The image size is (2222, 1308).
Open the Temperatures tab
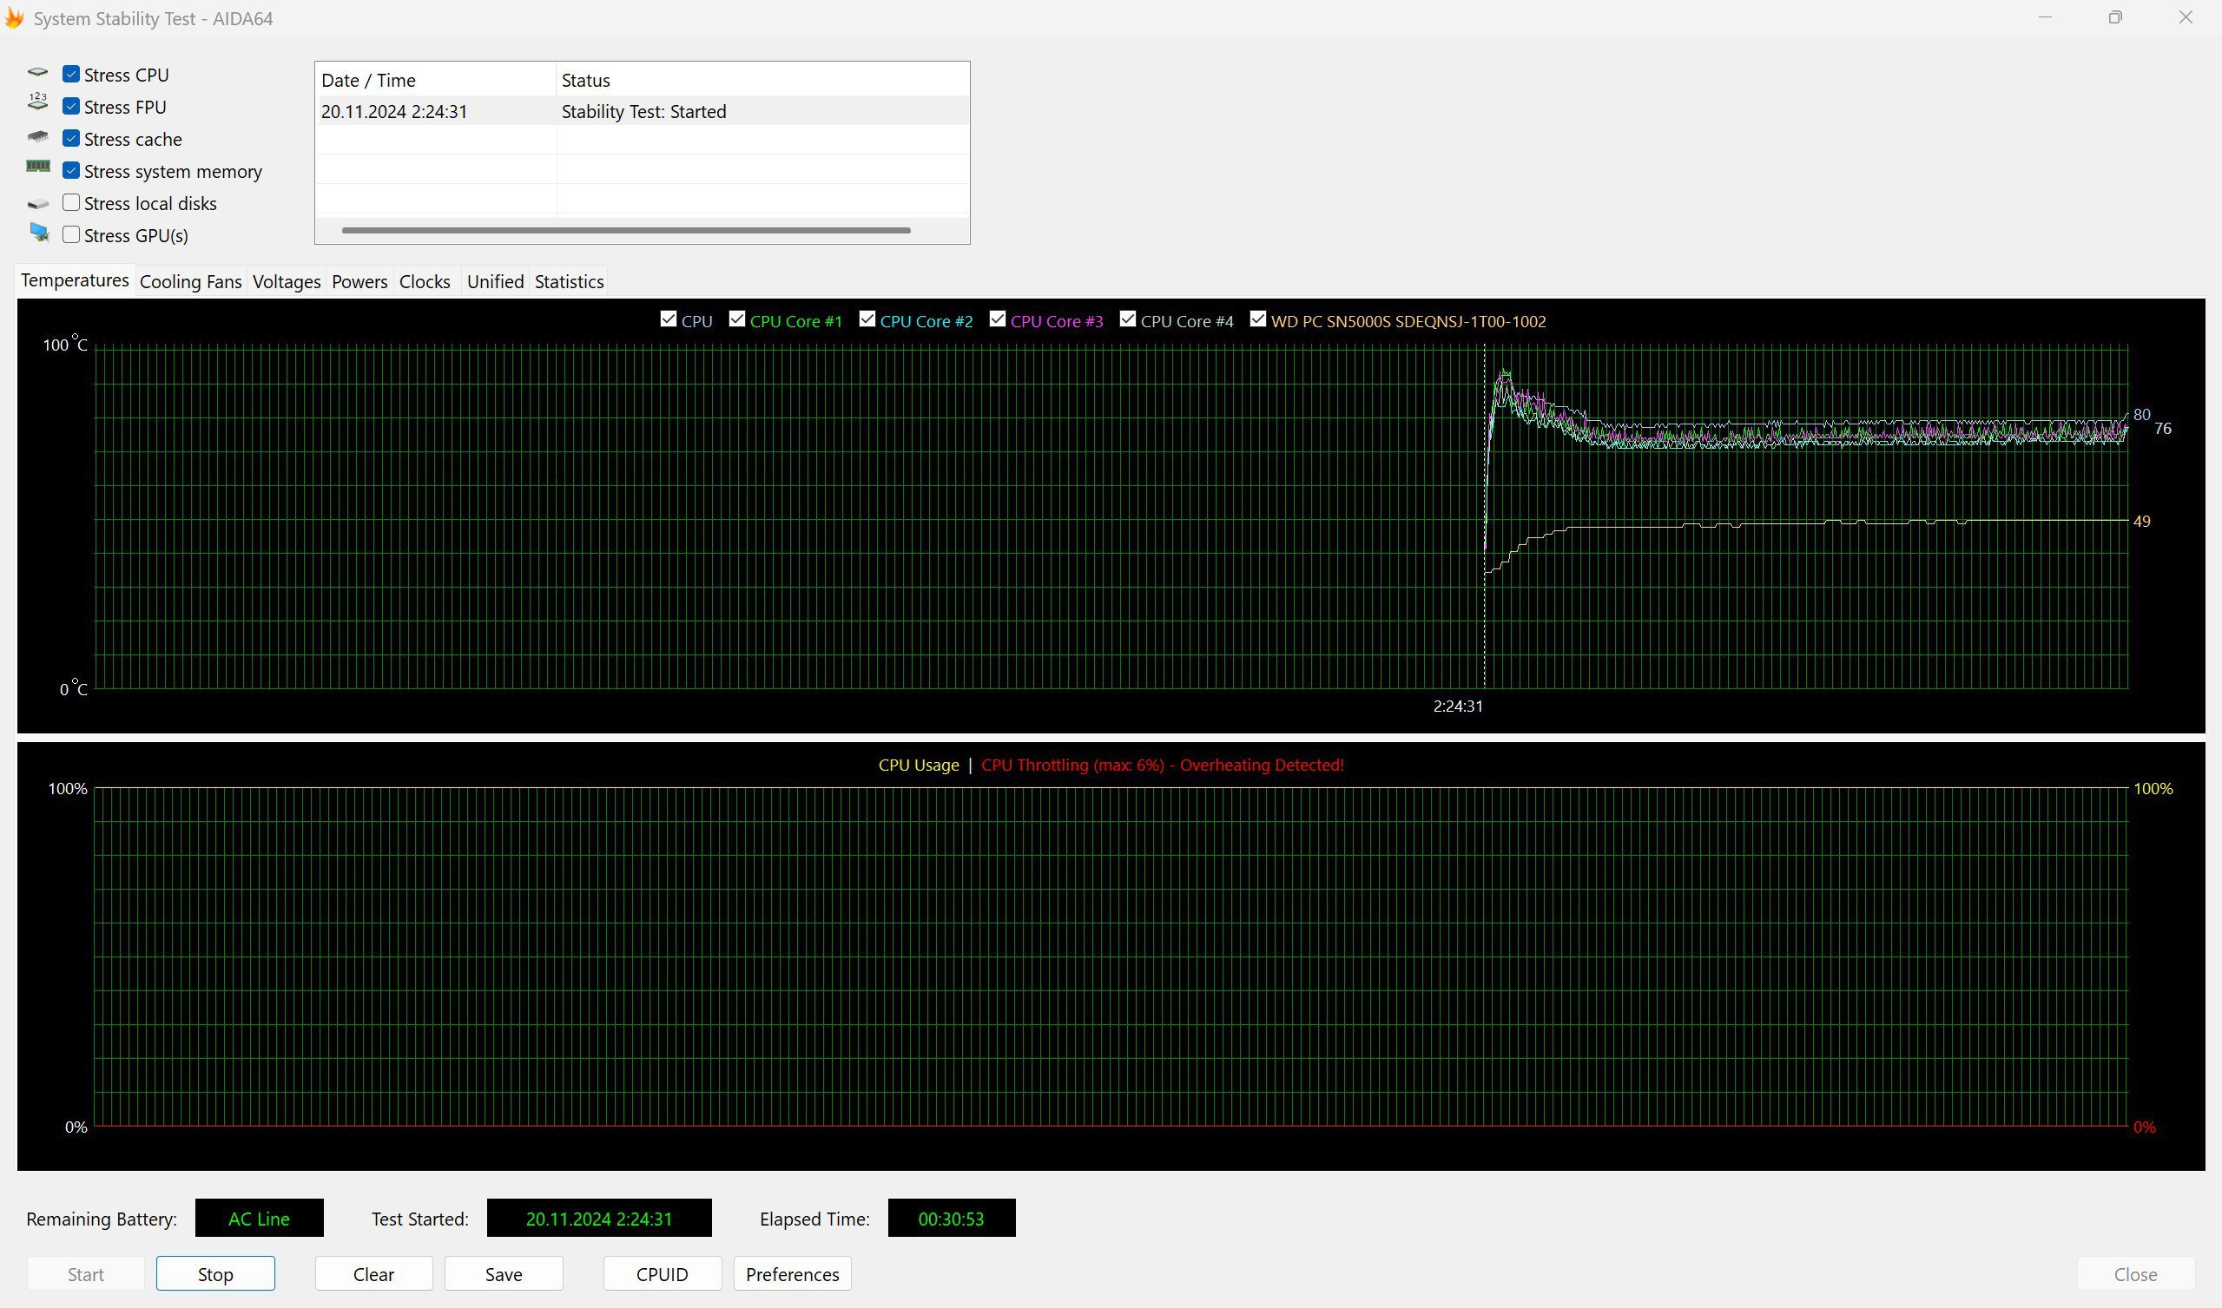point(73,280)
